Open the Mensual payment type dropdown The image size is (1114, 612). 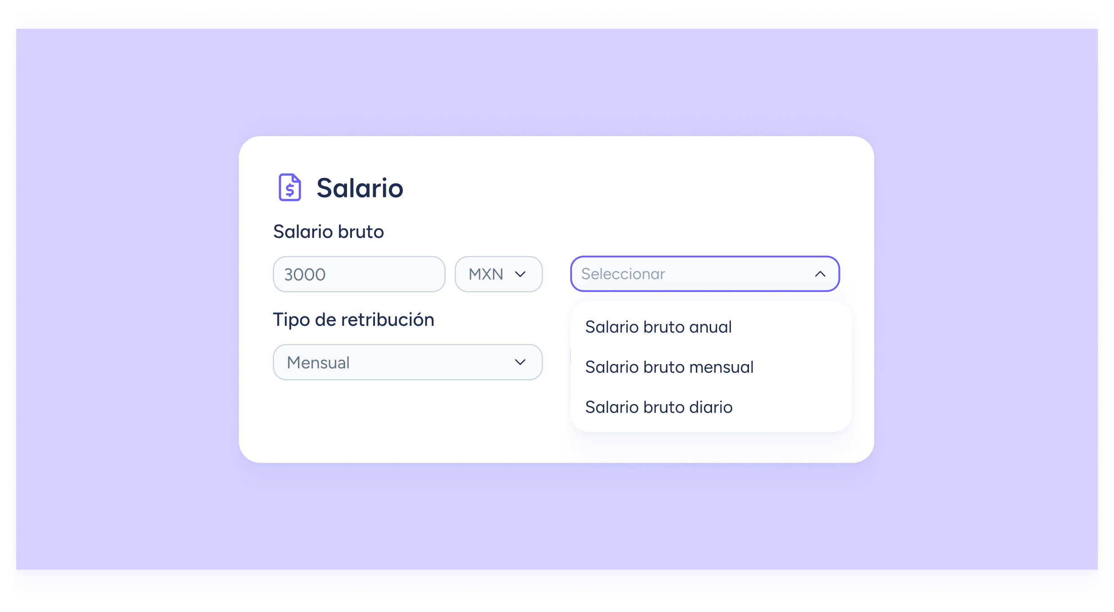click(x=407, y=362)
